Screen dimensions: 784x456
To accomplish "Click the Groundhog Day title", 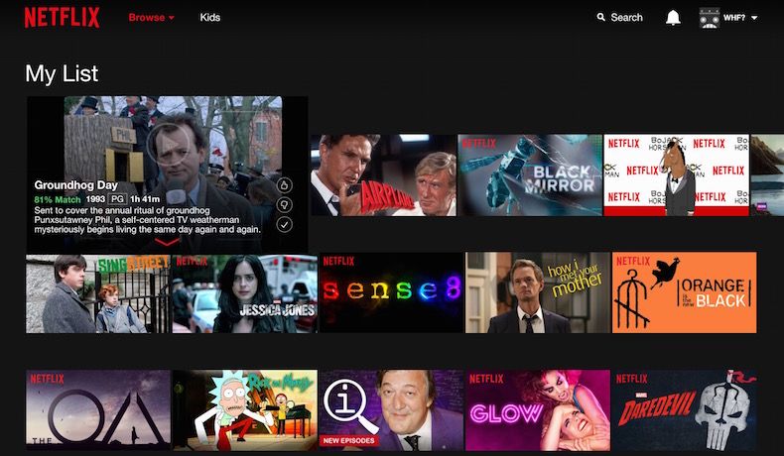I will [x=76, y=185].
